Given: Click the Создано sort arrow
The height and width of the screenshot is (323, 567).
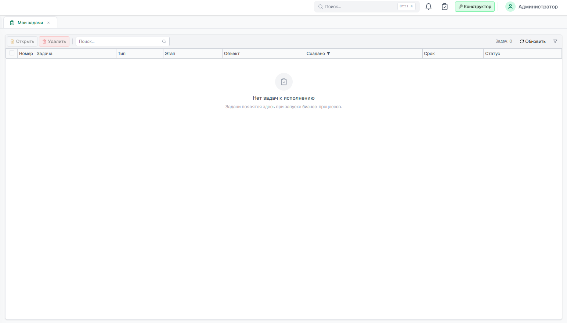Looking at the screenshot, I should (328, 54).
